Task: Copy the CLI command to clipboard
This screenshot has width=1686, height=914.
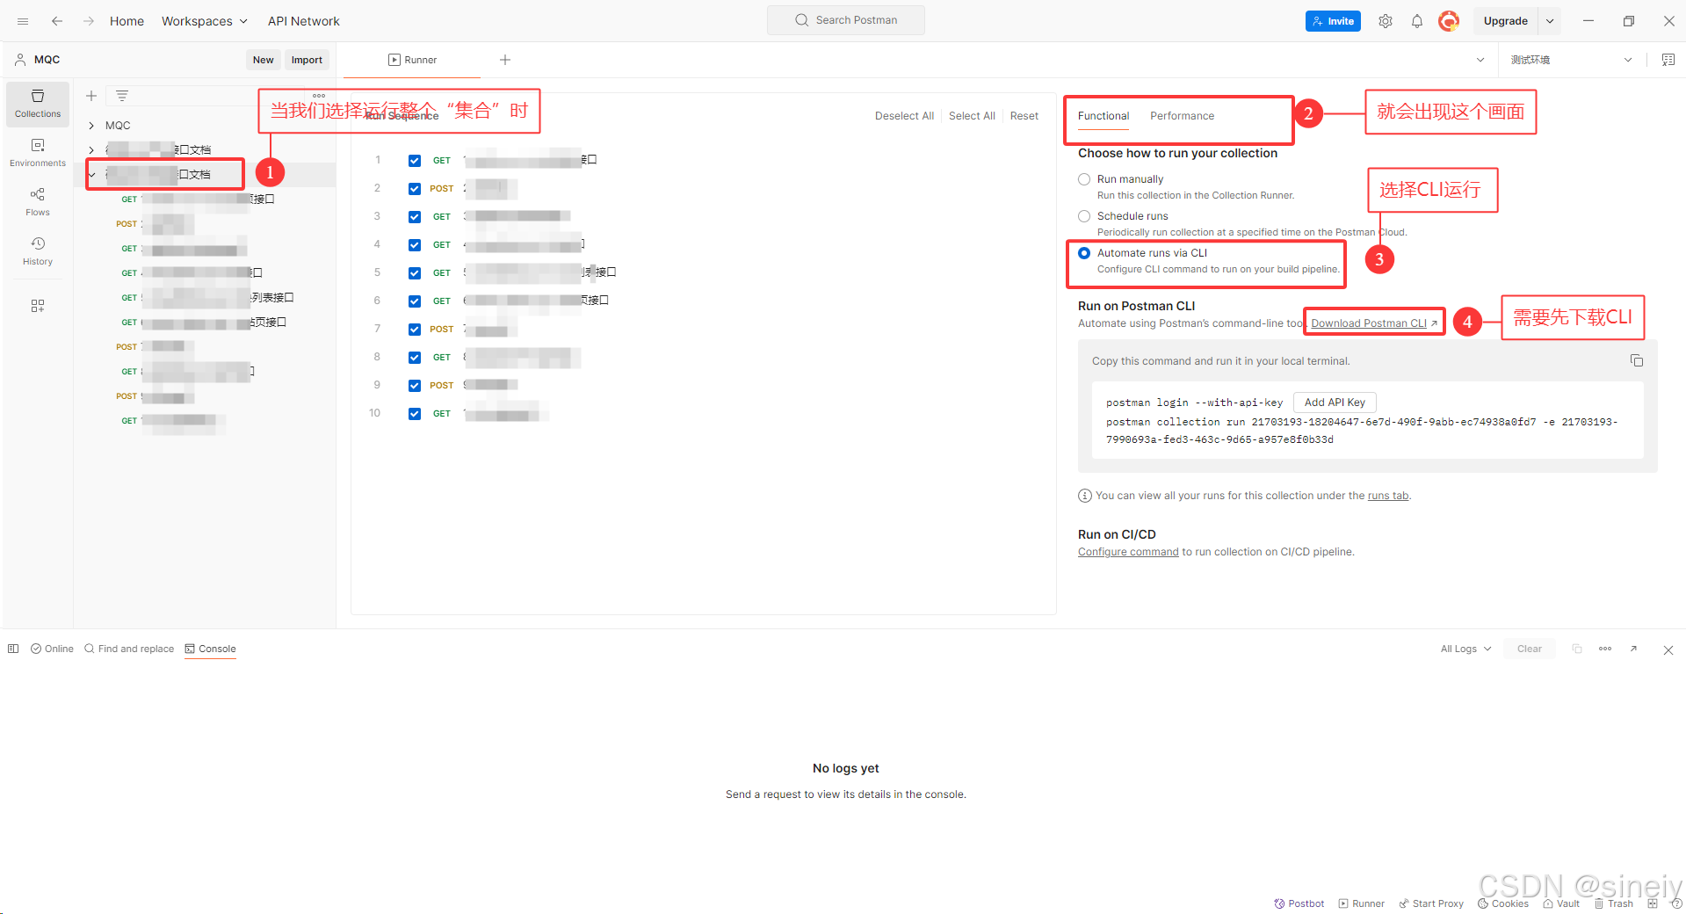Action: (x=1637, y=360)
